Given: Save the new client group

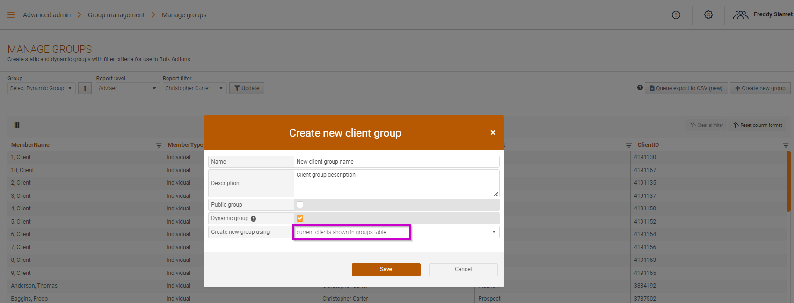Looking at the screenshot, I should [x=386, y=270].
